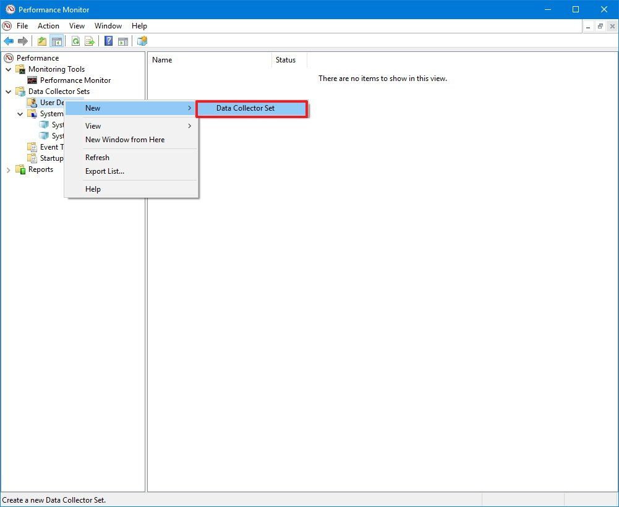Open the Action menu
Viewport: 619px width, 507px height.
(x=48, y=26)
